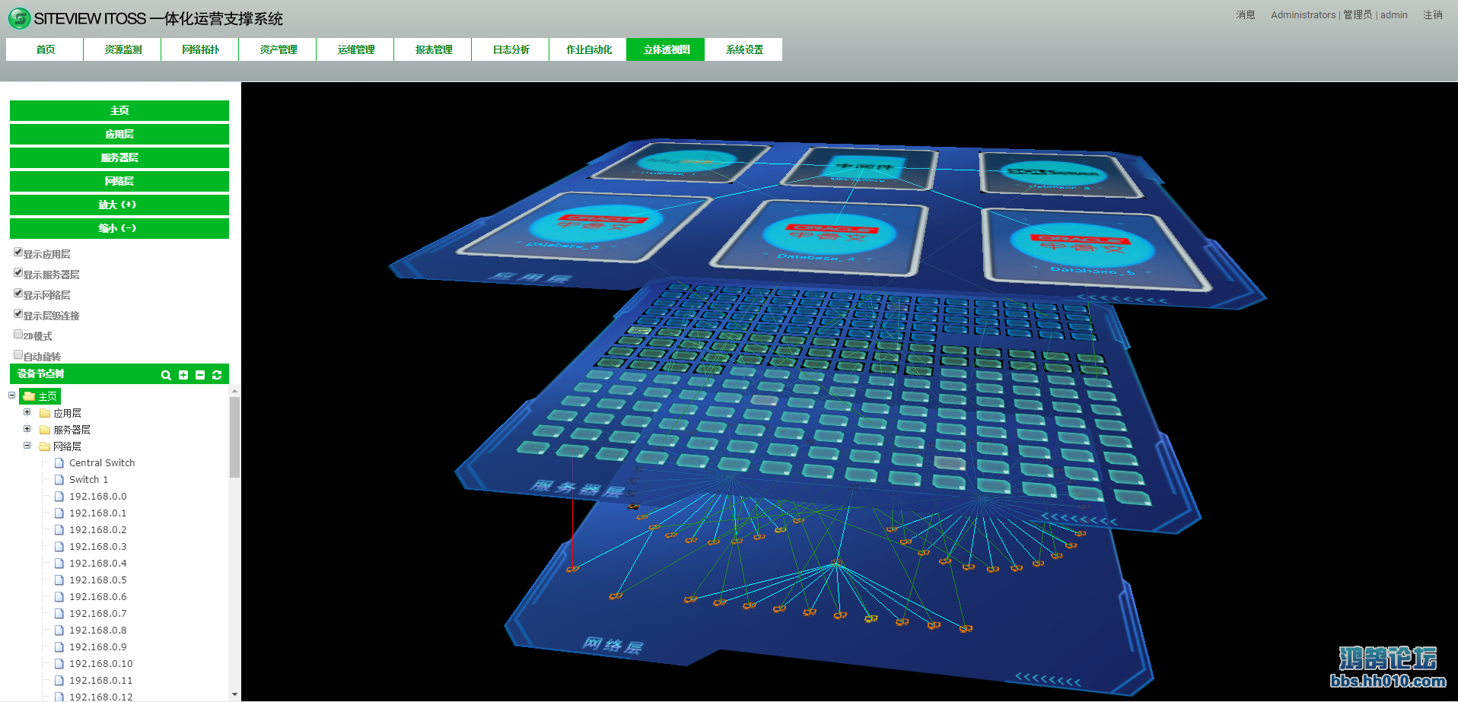Select the 主页 root folder icon in tree
The height and width of the screenshot is (702, 1458).
tap(29, 396)
